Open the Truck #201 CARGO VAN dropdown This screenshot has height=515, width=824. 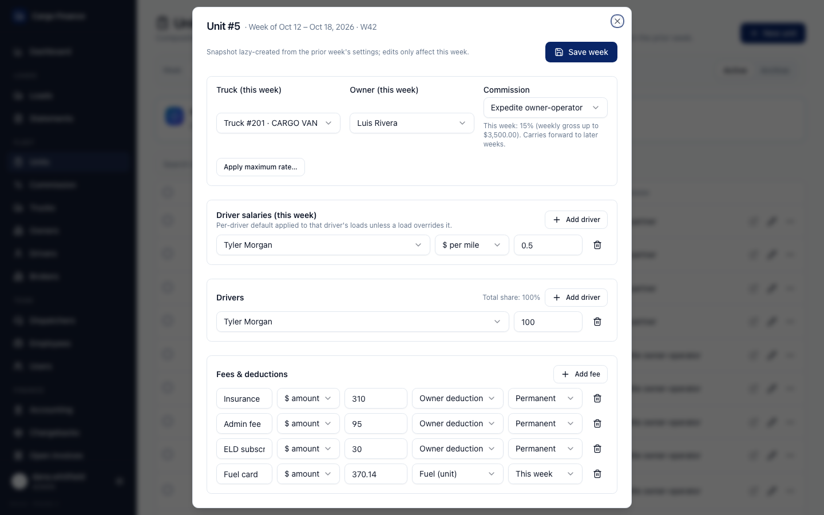278,123
